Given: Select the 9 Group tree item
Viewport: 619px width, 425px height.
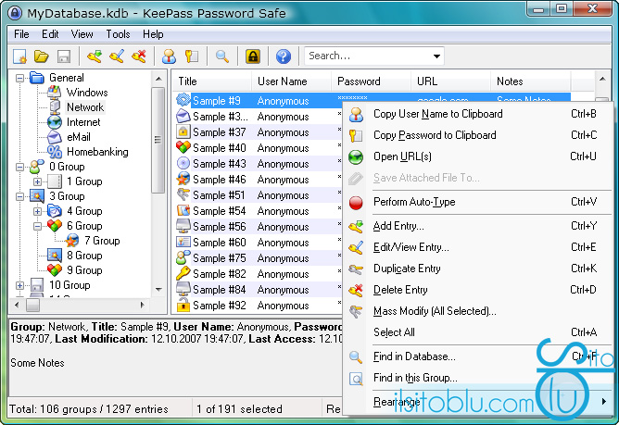Looking at the screenshot, I should pos(84,270).
